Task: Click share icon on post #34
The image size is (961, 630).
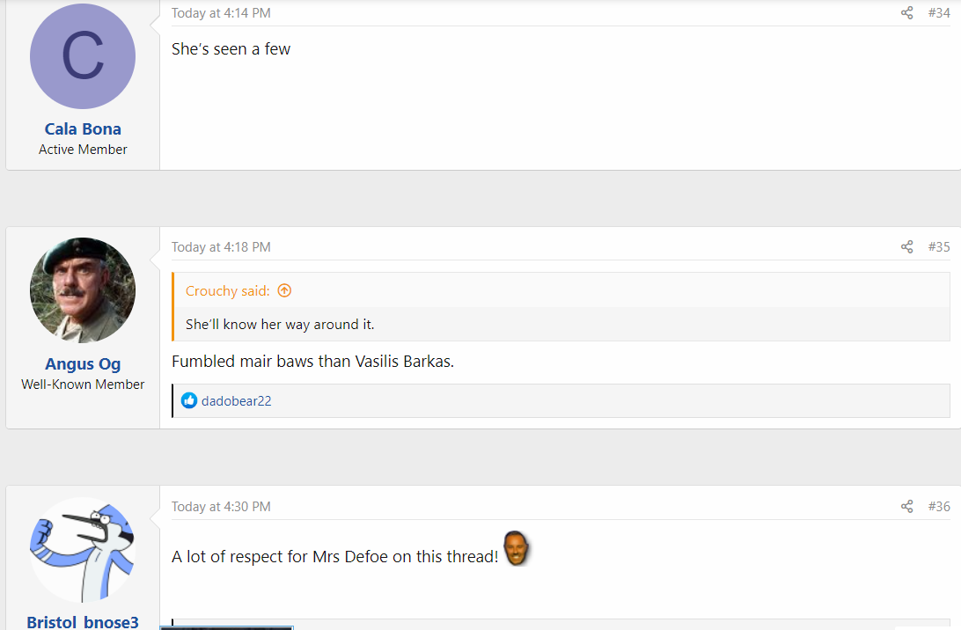Action: point(906,13)
